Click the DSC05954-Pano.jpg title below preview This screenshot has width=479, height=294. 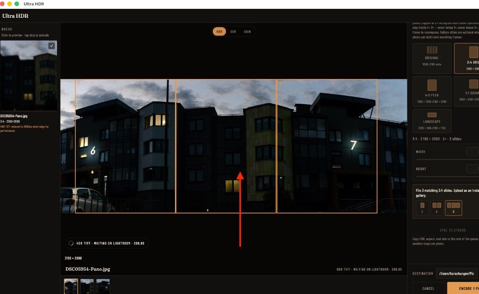point(87,269)
